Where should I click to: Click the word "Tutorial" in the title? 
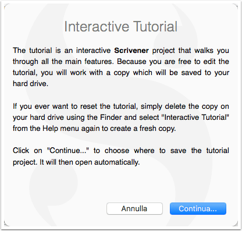click(x=155, y=27)
